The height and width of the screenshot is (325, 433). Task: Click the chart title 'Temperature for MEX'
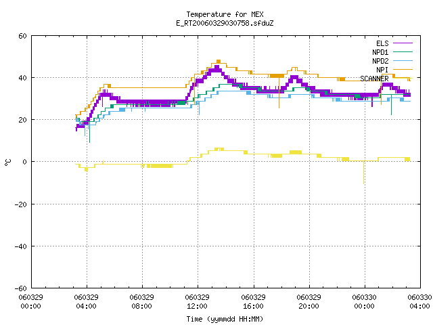coord(225,14)
